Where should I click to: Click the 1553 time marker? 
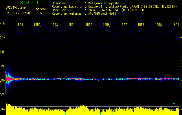[55, 25]
